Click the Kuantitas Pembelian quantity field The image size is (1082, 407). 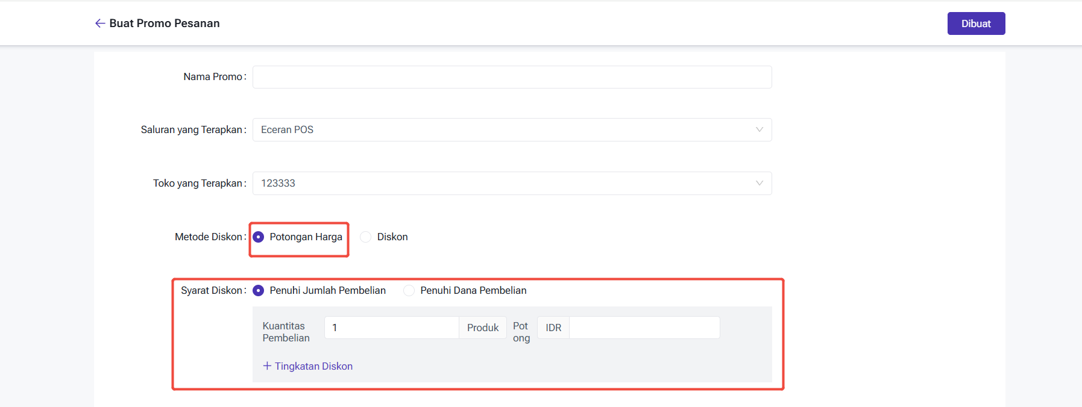point(391,328)
